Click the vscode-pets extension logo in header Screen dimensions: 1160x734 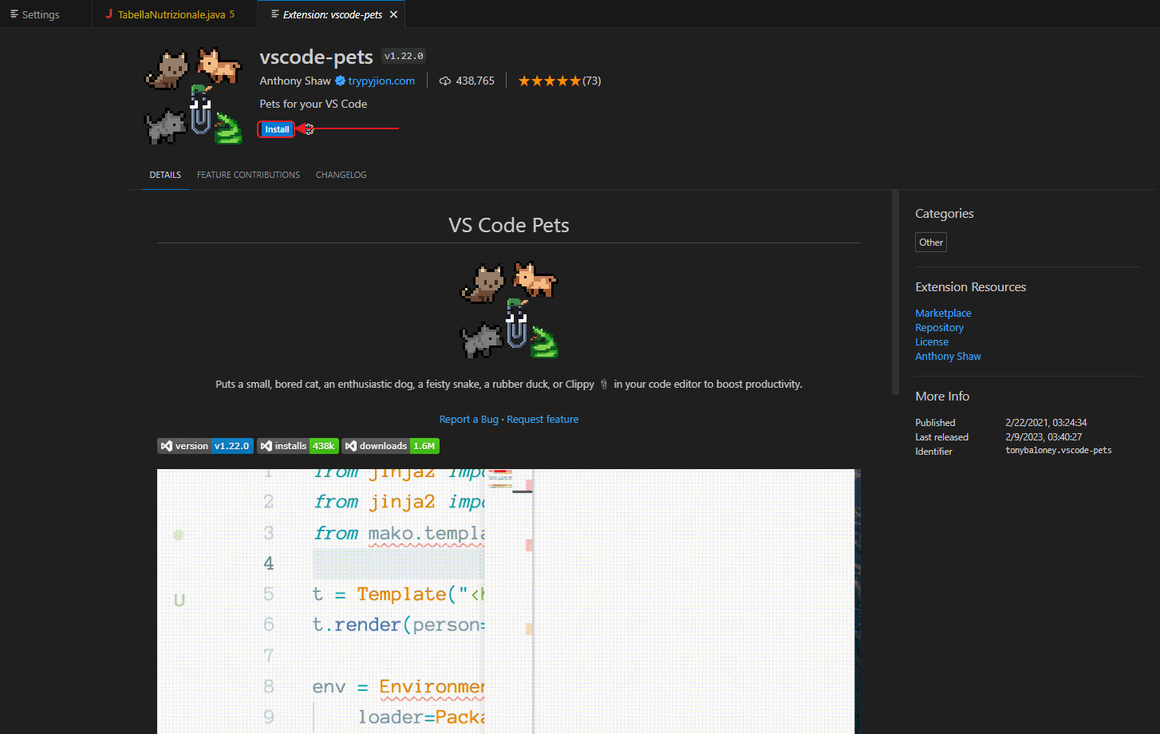(193, 97)
